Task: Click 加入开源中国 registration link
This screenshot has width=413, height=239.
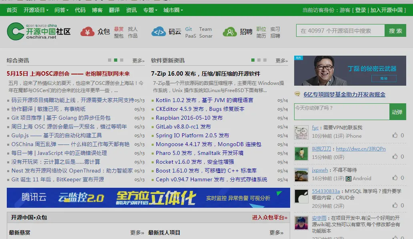Action: (387, 10)
